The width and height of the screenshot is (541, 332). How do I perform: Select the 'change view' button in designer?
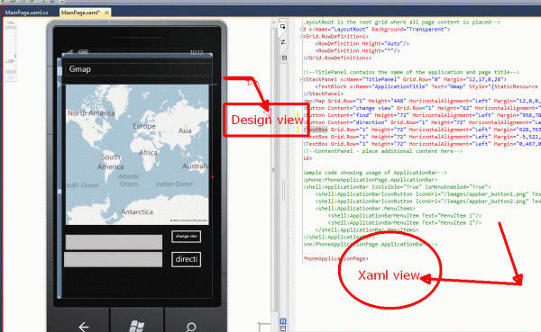[x=187, y=237]
